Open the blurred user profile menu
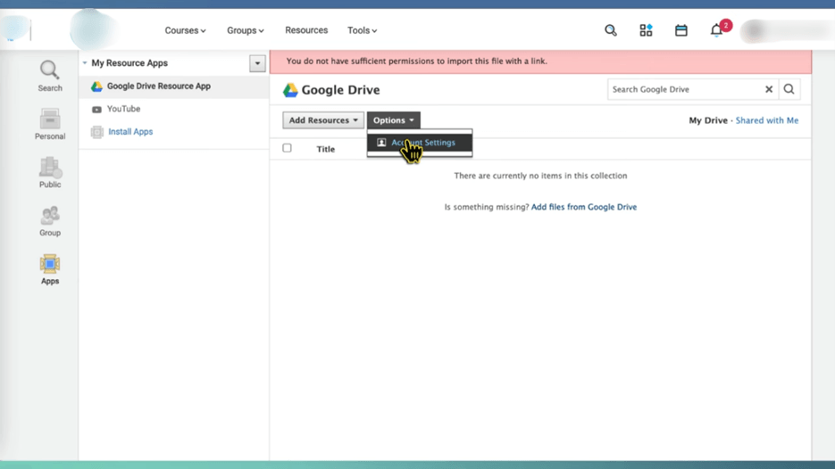 click(x=787, y=30)
